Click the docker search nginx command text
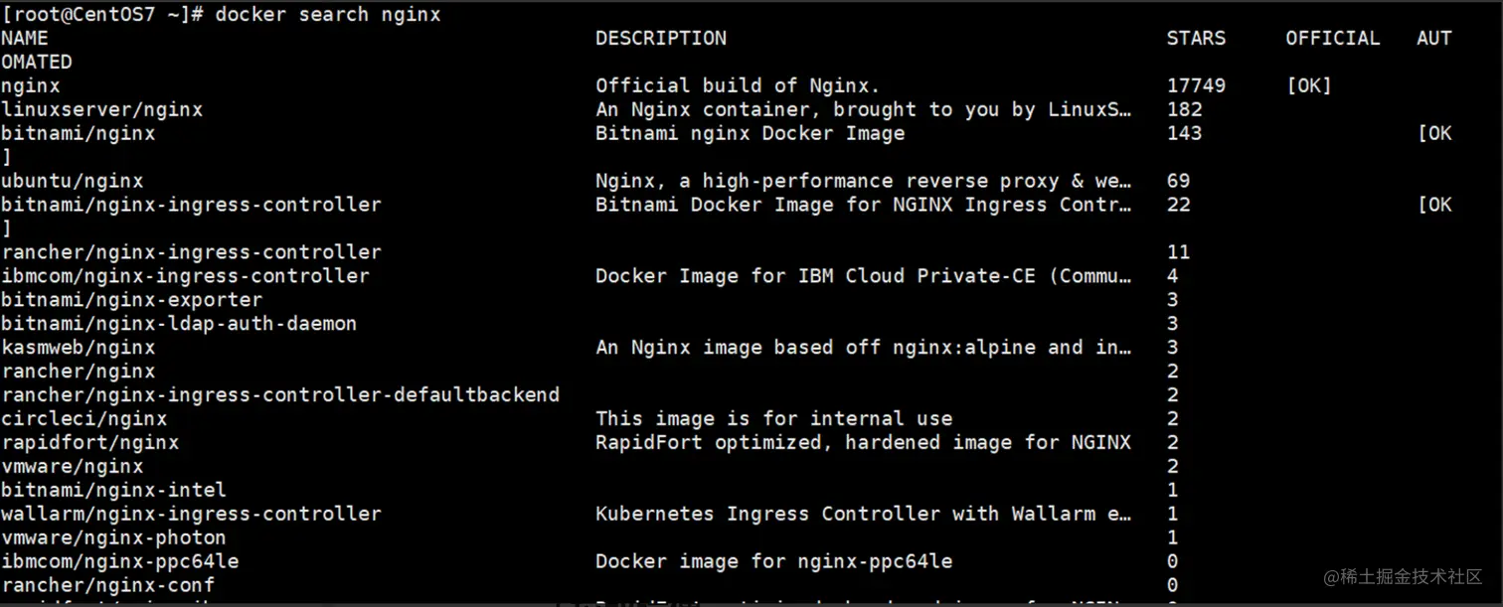This screenshot has width=1503, height=607. [x=327, y=14]
